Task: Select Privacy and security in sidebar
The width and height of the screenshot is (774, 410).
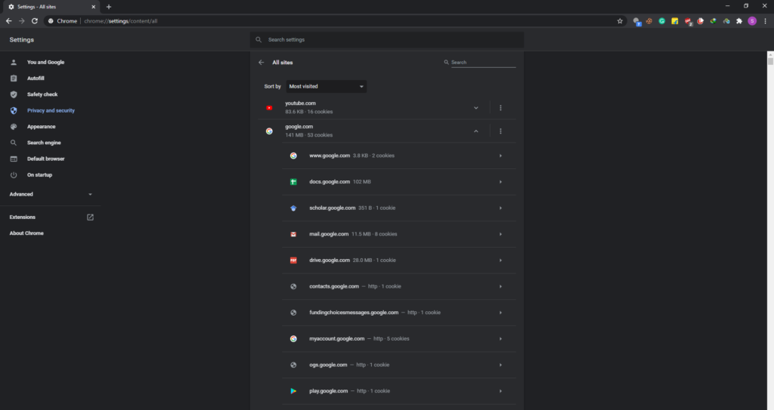Action: tap(51, 110)
